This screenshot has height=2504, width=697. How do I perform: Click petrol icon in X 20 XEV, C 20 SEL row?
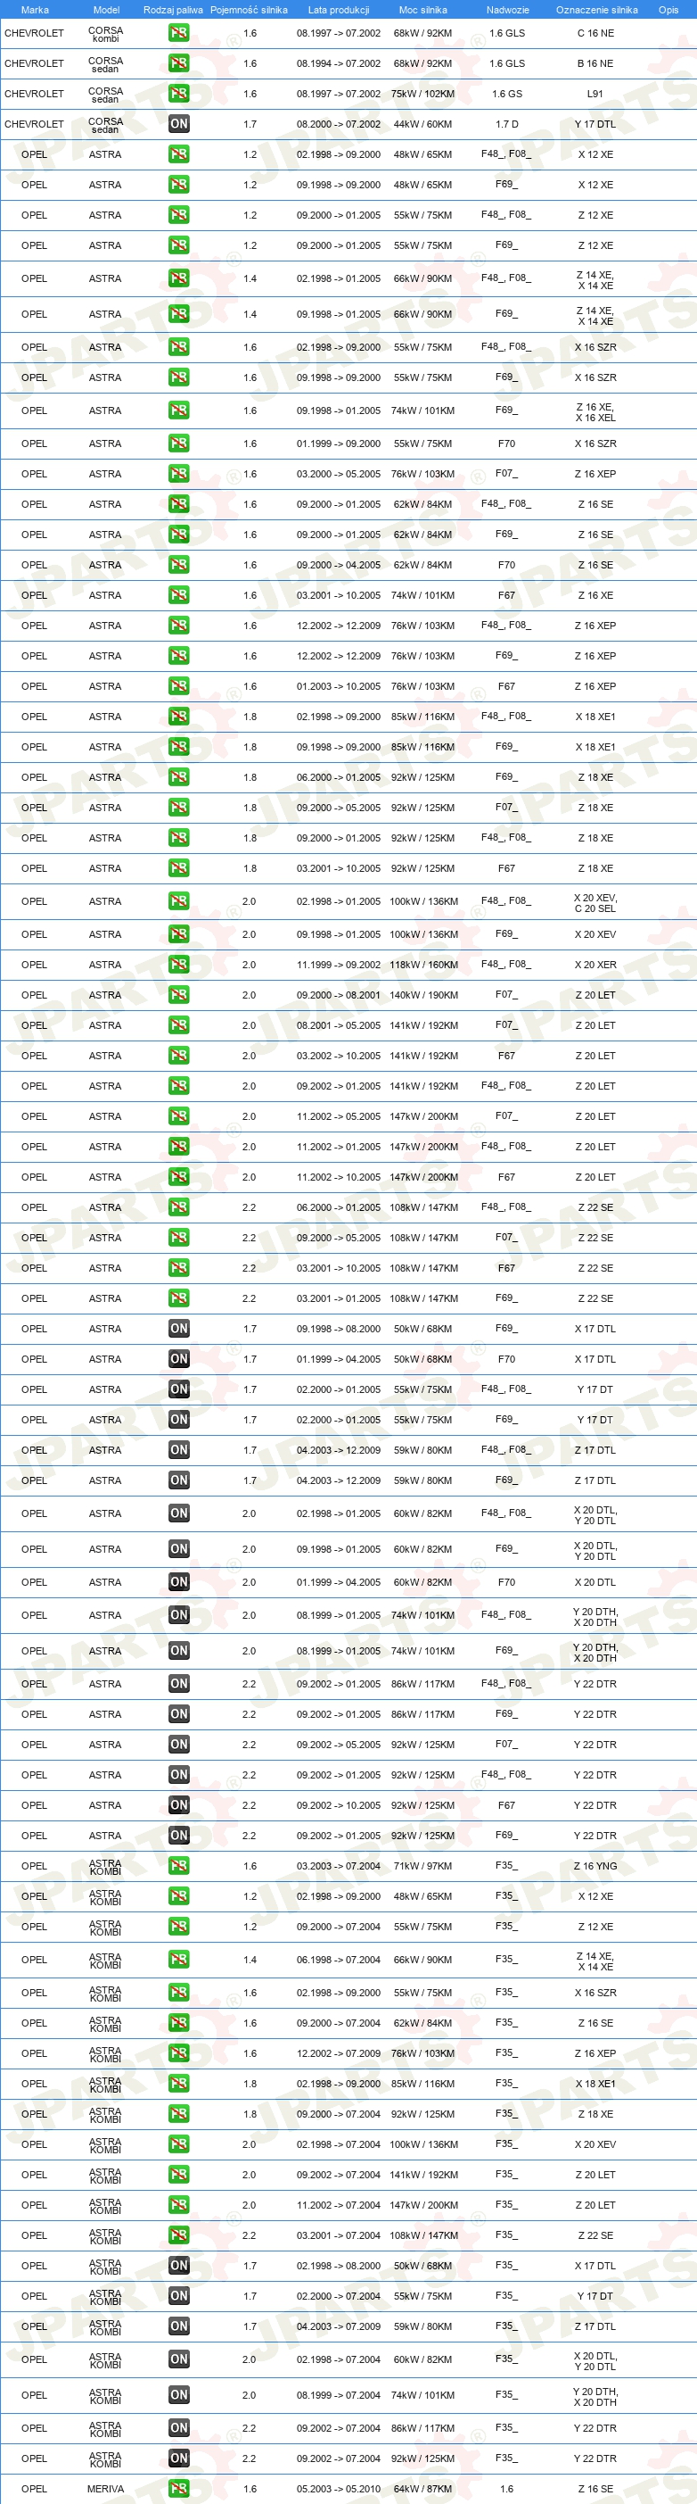178,901
